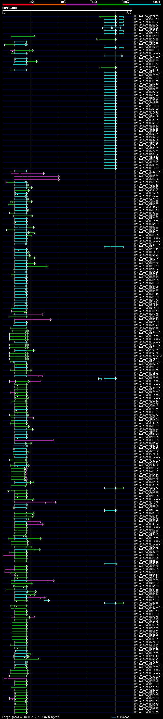Click the UniRef100_Q01DC8 entry

coord(146,684)
